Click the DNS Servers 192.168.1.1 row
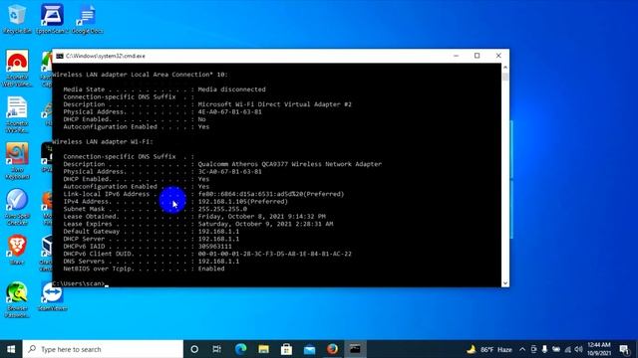Viewport: 638px width, 358px height. click(x=152, y=261)
